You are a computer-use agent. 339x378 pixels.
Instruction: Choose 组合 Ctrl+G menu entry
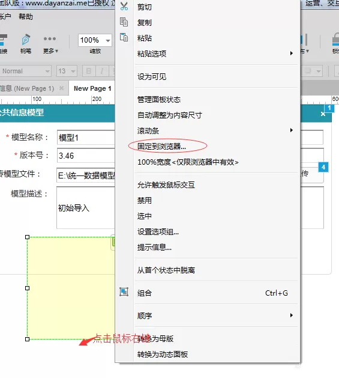(208, 293)
